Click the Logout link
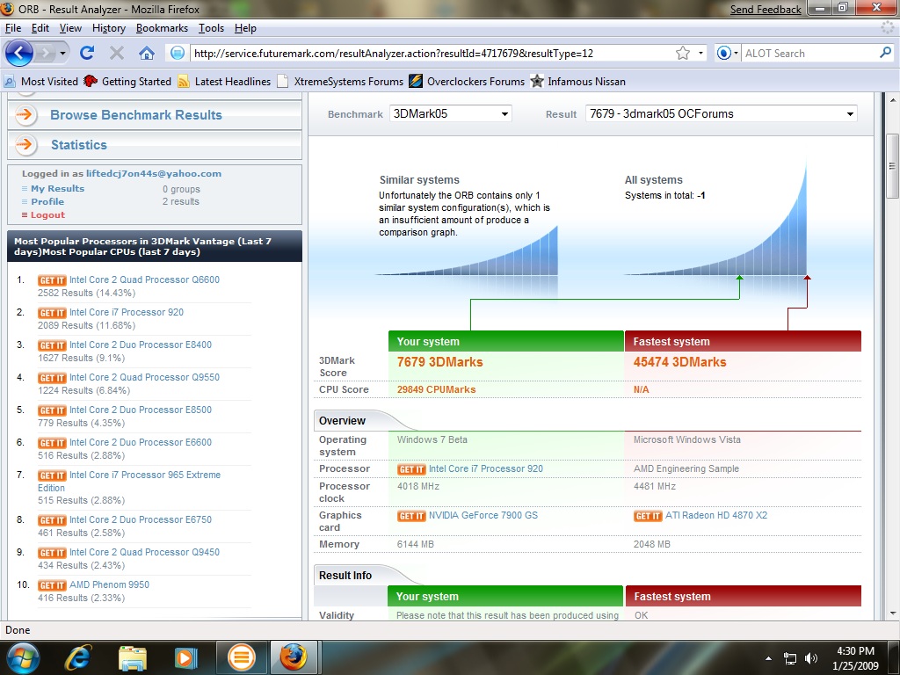The width and height of the screenshot is (900, 675). [x=47, y=215]
